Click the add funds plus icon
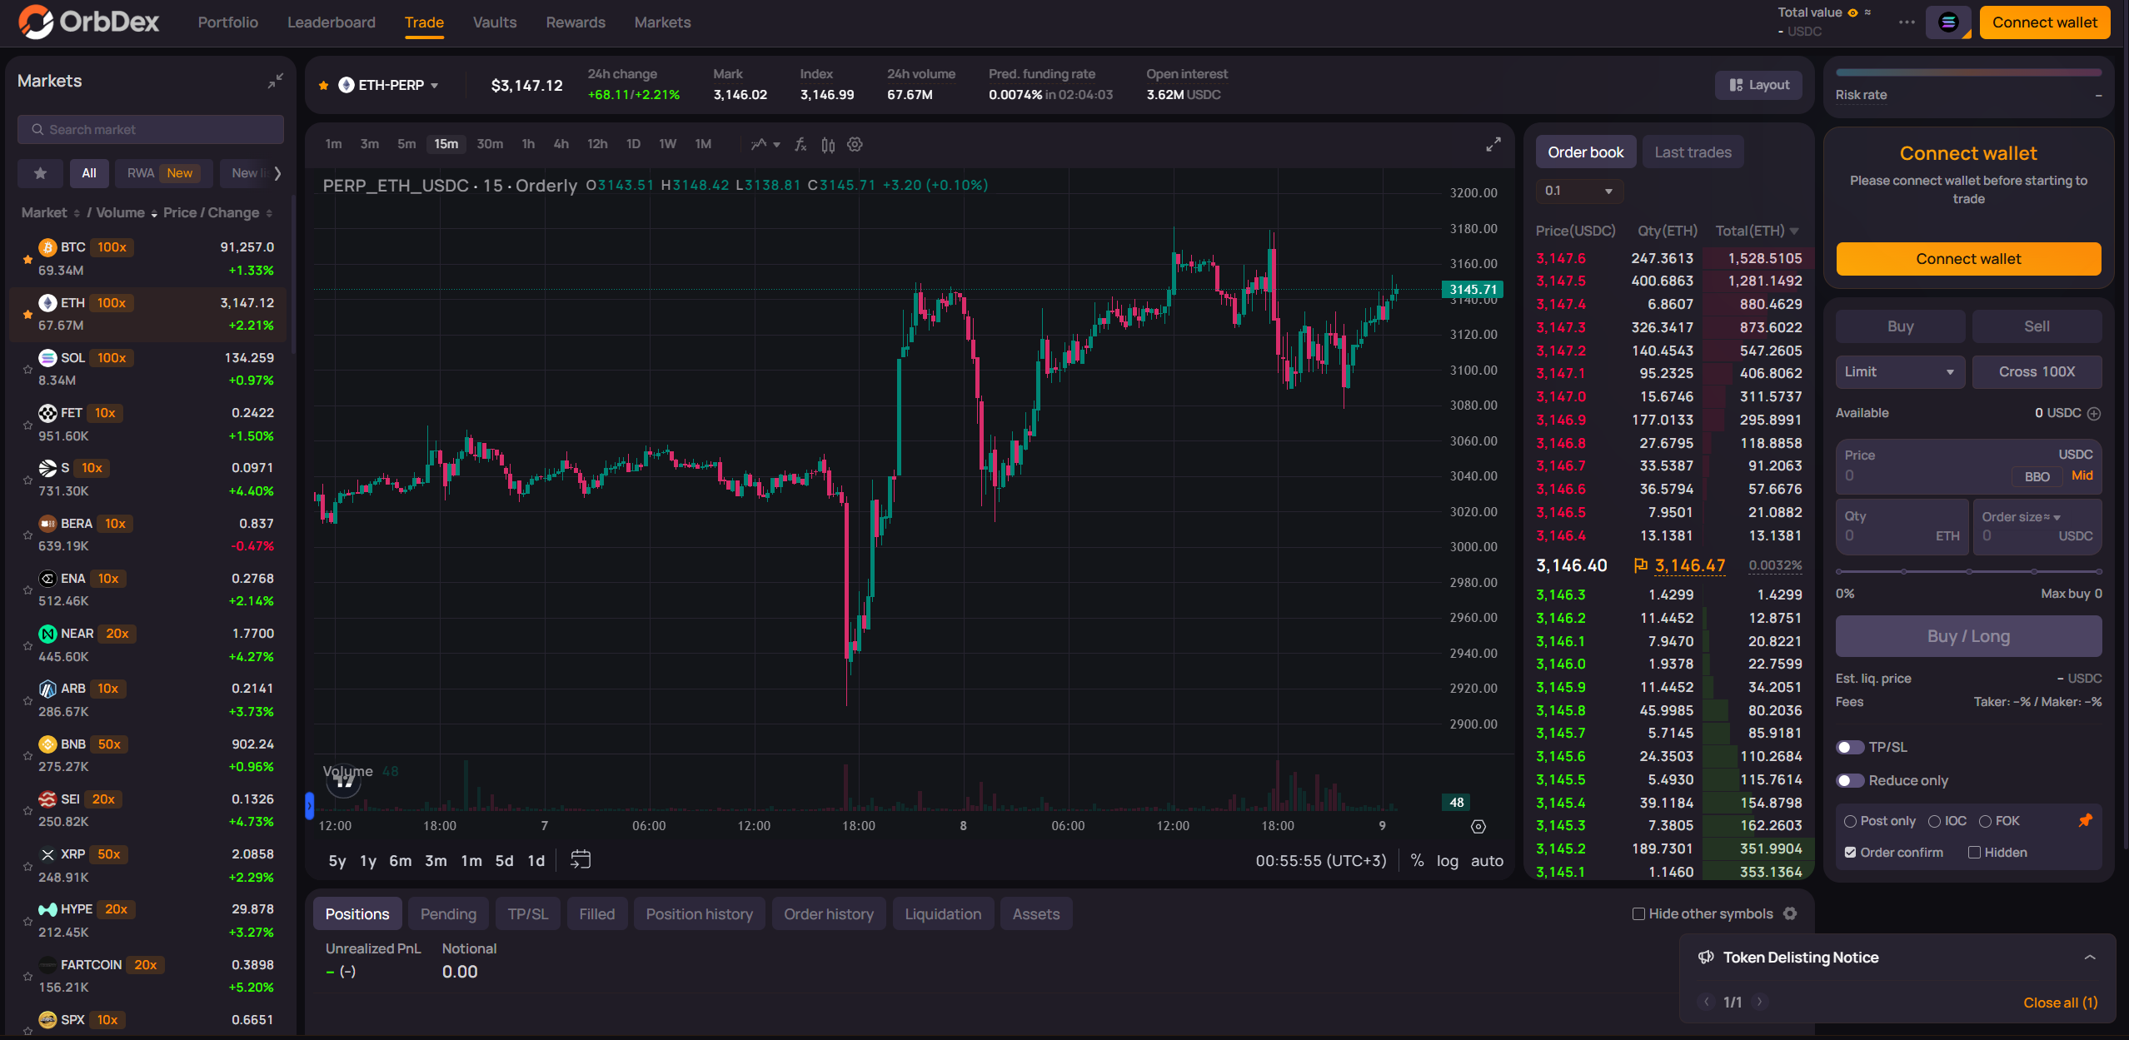This screenshot has width=2129, height=1040. (x=2094, y=413)
